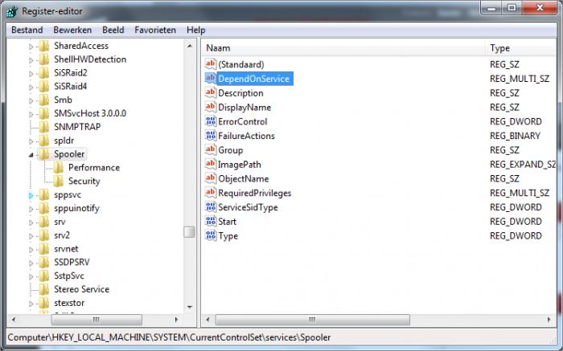Image resolution: width=563 pixels, height=351 pixels.
Task: Click REG_BINARY type cell
Action: tap(515, 136)
